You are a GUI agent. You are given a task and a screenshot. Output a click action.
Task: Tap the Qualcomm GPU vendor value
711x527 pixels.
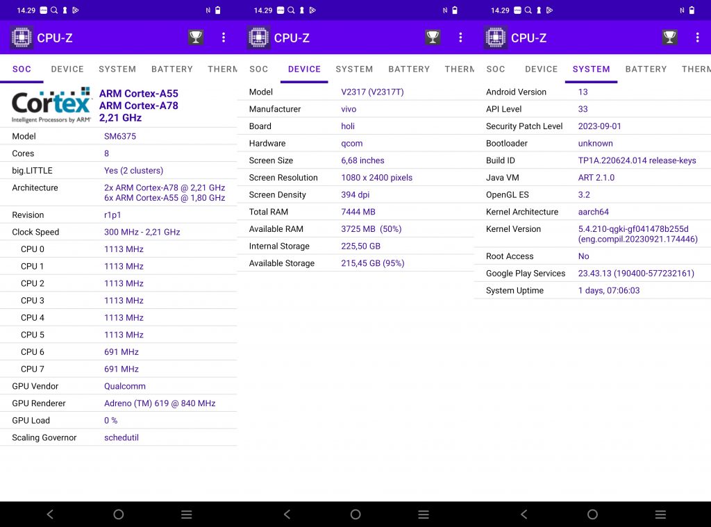[125, 386]
